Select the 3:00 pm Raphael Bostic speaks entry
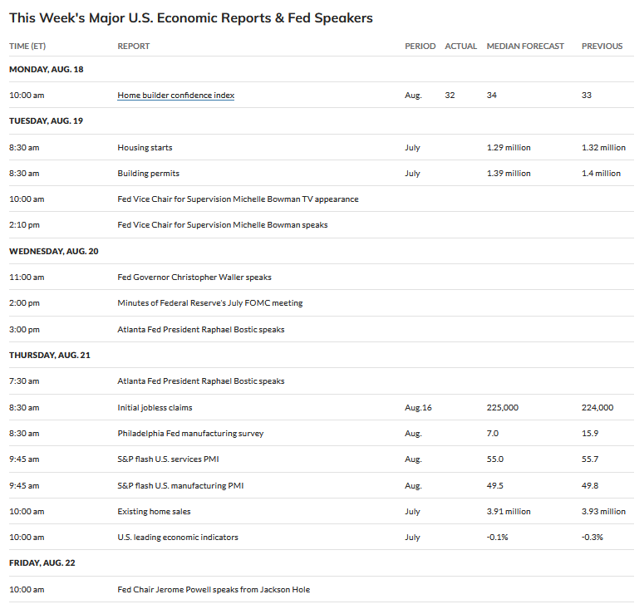Image resolution: width=644 pixels, height=609 pixels. coord(322,329)
